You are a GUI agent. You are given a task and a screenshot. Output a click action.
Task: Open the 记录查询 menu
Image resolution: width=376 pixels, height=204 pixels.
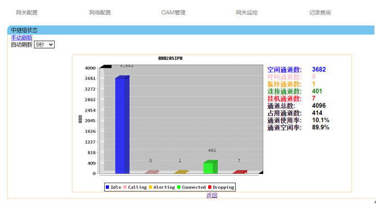(x=320, y=13)
